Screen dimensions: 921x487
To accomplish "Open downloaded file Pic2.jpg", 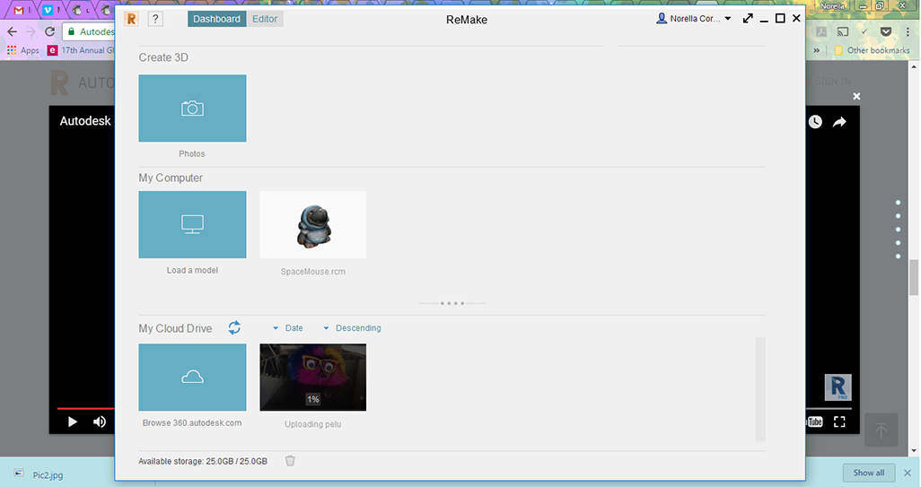I will tap(39, 474).
